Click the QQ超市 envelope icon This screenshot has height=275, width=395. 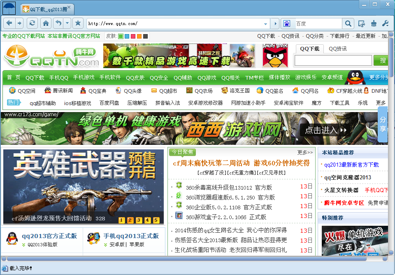[x=154, y=90]
